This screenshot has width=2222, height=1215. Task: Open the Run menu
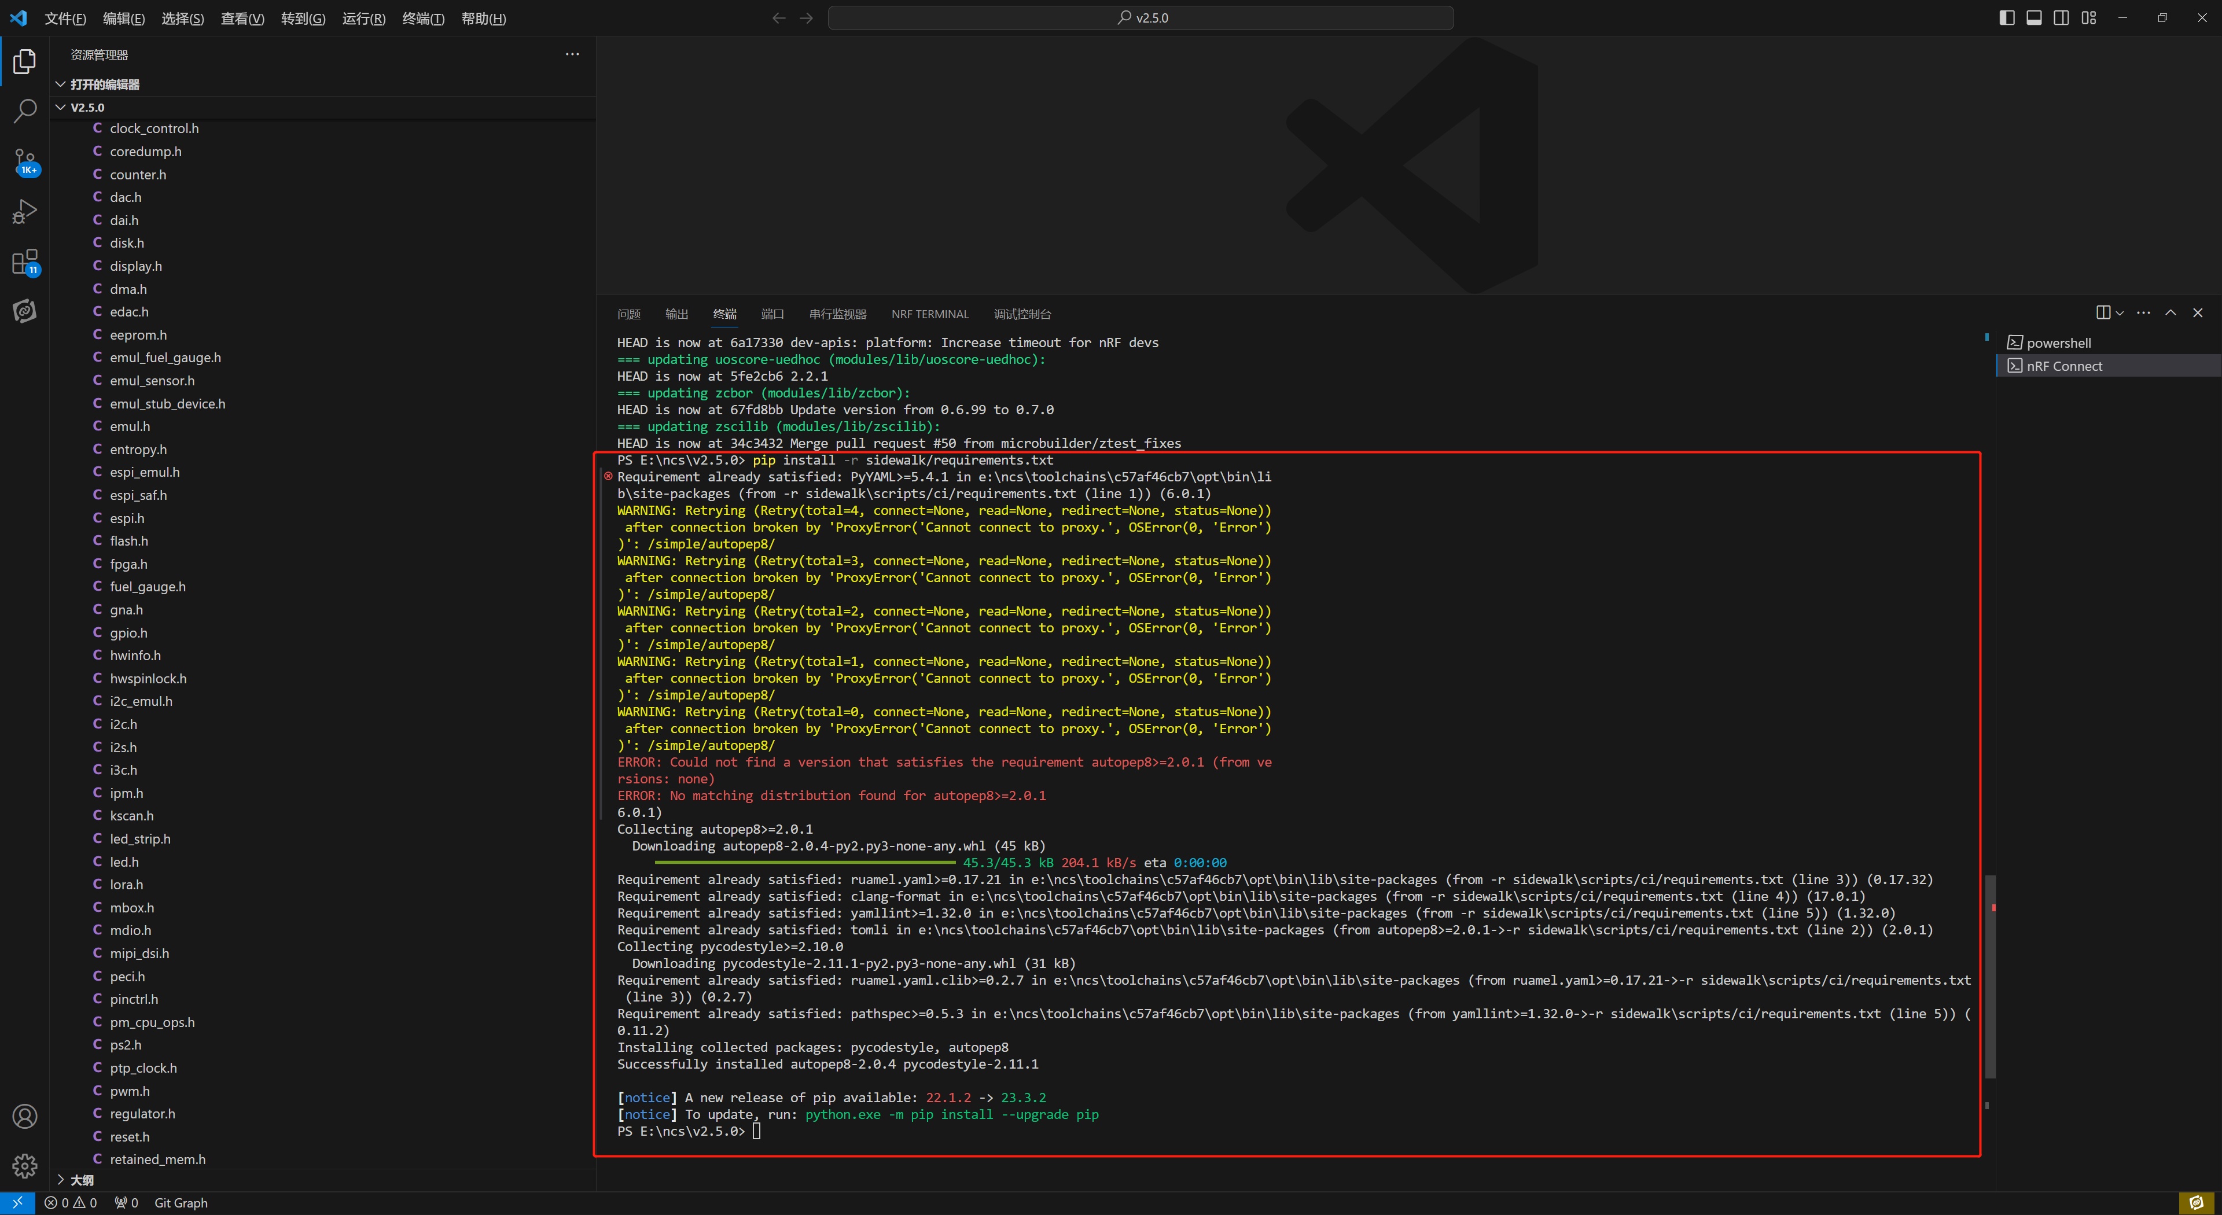tap(364, 18)
